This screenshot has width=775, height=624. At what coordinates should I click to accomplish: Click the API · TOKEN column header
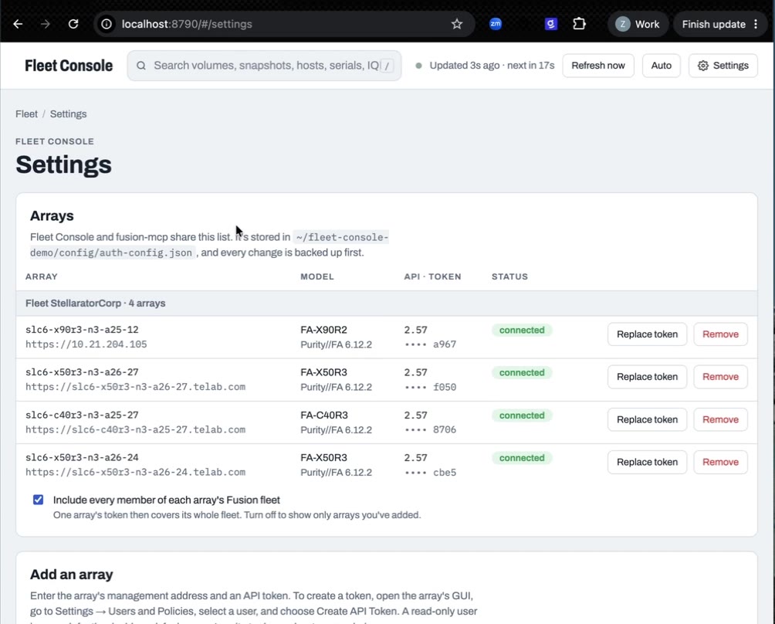(x=432, y=276)
